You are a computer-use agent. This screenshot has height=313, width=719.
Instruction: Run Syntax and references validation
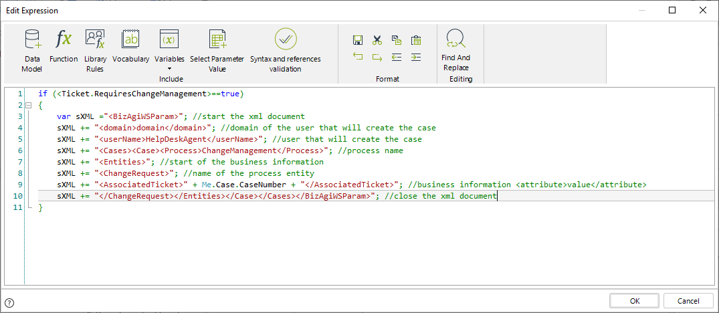click(x=285, y=51)
